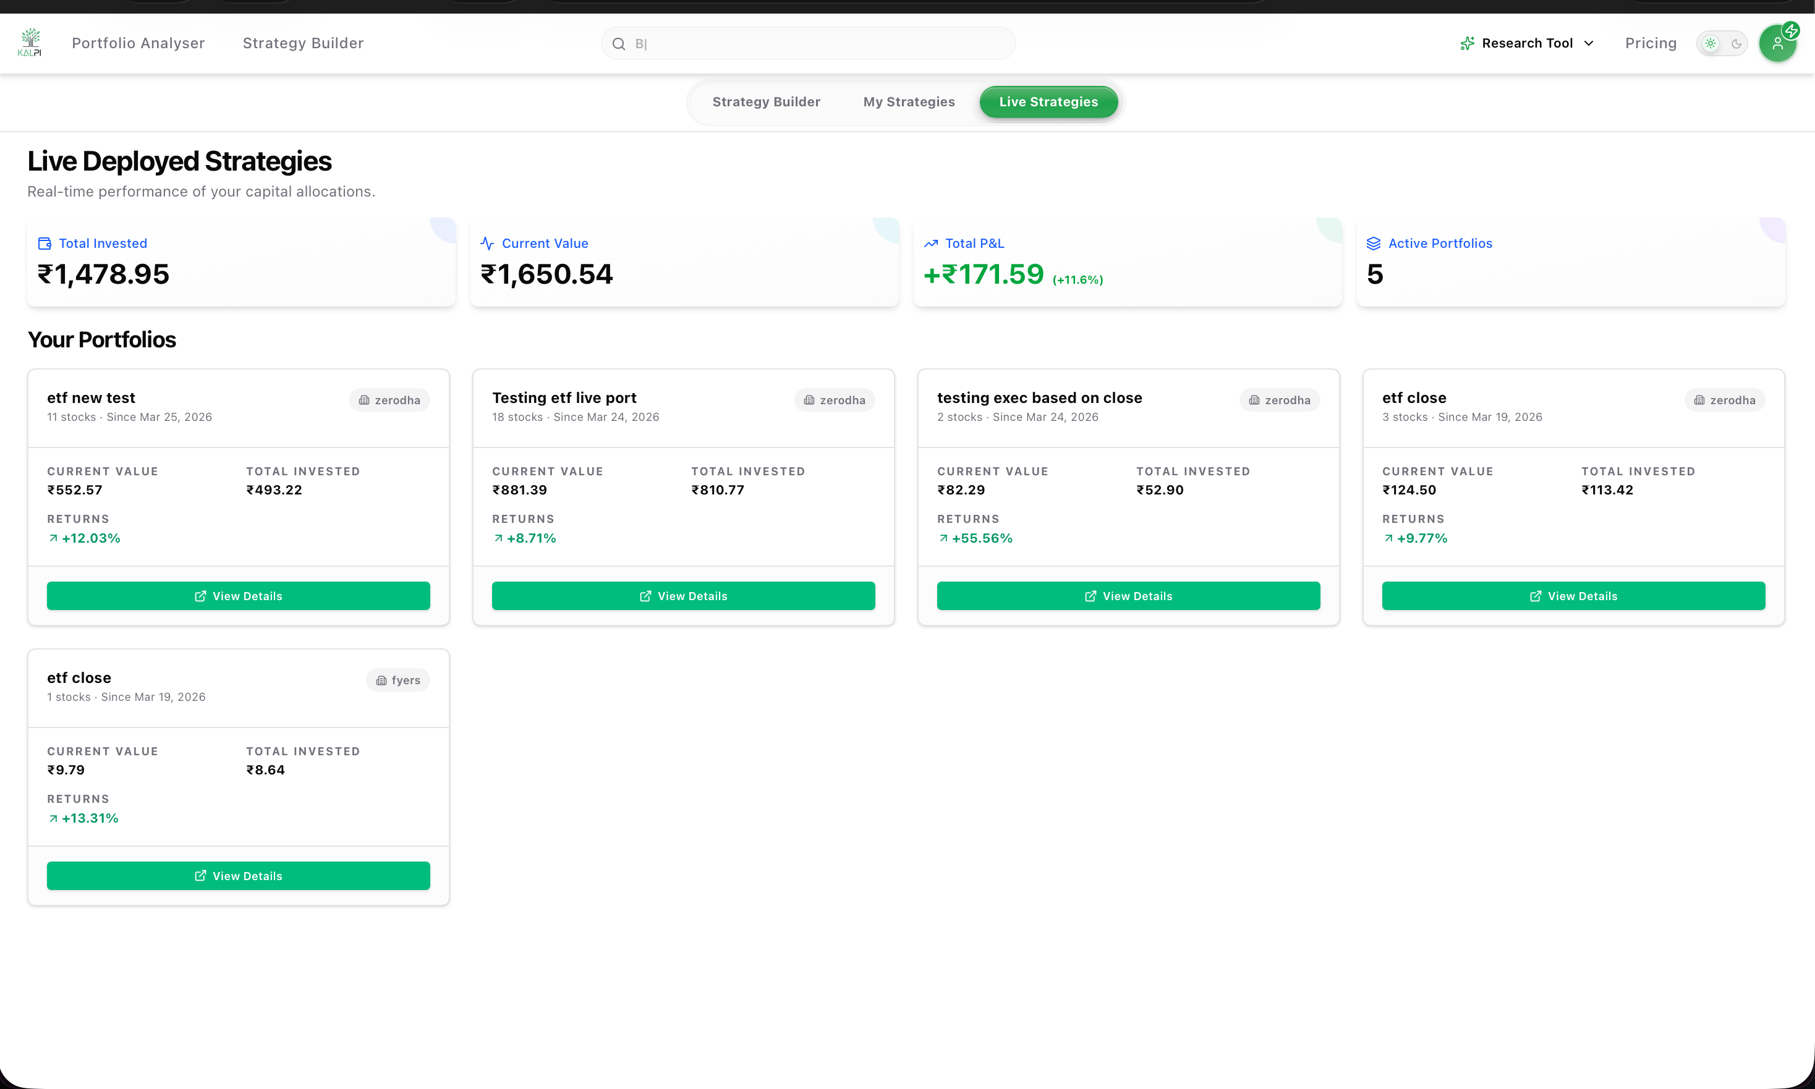This screenshot has height=1089, width=1815.
Task: Switch to the My Strategies tab
Action: pyautogui.click(x=909, y=102)
